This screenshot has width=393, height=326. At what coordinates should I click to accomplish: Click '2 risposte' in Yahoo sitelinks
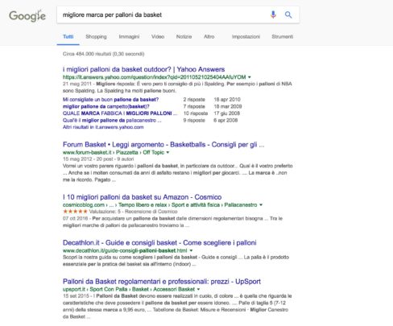pos(194,100)
